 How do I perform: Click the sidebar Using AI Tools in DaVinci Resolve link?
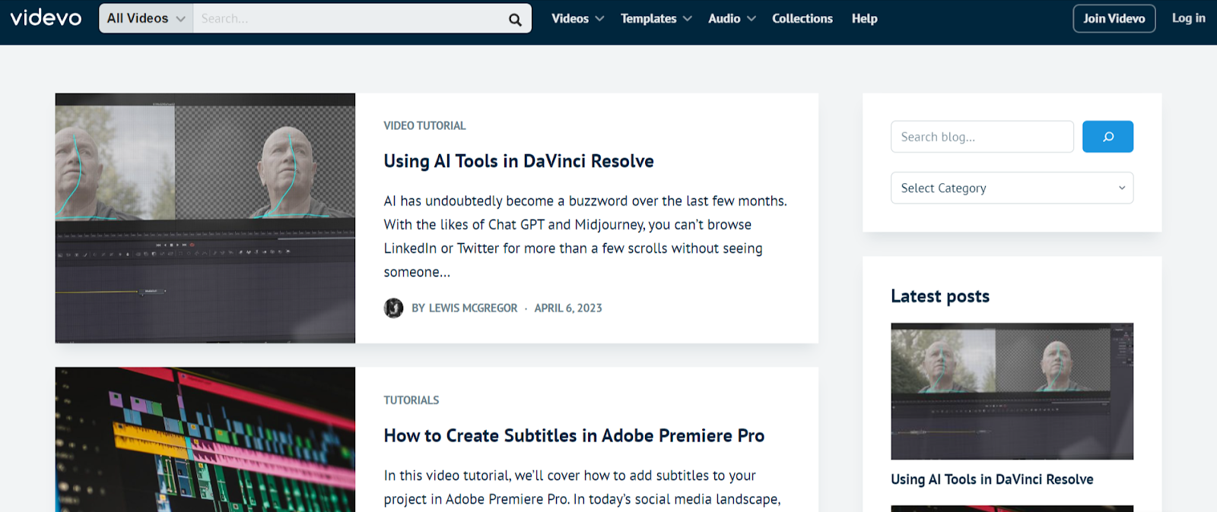coord(992,479)
